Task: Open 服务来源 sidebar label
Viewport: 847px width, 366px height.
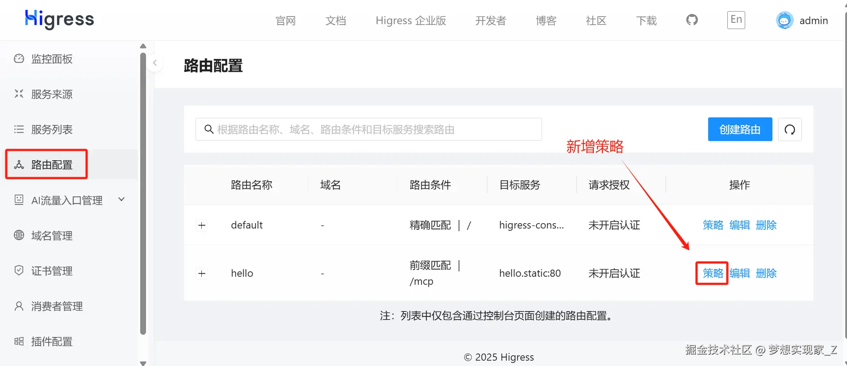Action: point(52,94)
